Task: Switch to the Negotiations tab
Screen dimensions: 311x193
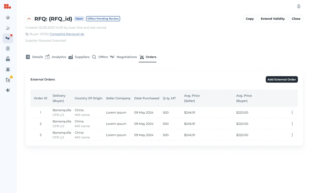Action: tap(123, 57)
